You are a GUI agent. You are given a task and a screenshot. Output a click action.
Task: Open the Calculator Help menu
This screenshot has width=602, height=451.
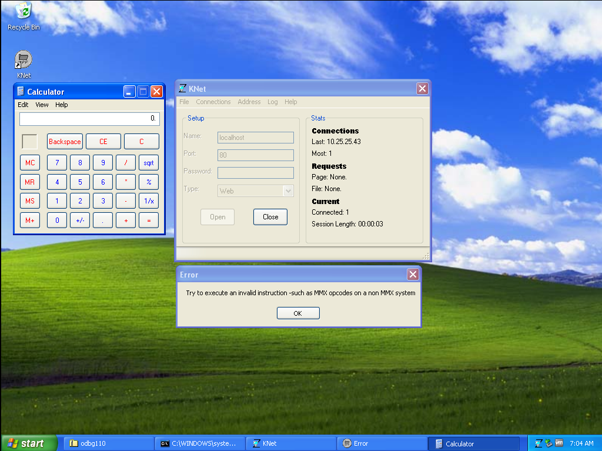(61, 105)
